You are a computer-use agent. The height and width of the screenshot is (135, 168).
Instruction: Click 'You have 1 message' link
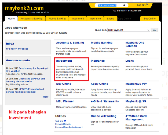[17, 49]
